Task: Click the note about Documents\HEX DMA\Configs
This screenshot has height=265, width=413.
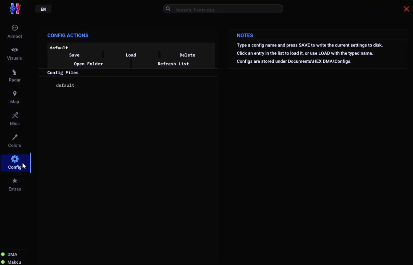Action: click(x=294, y=61)
